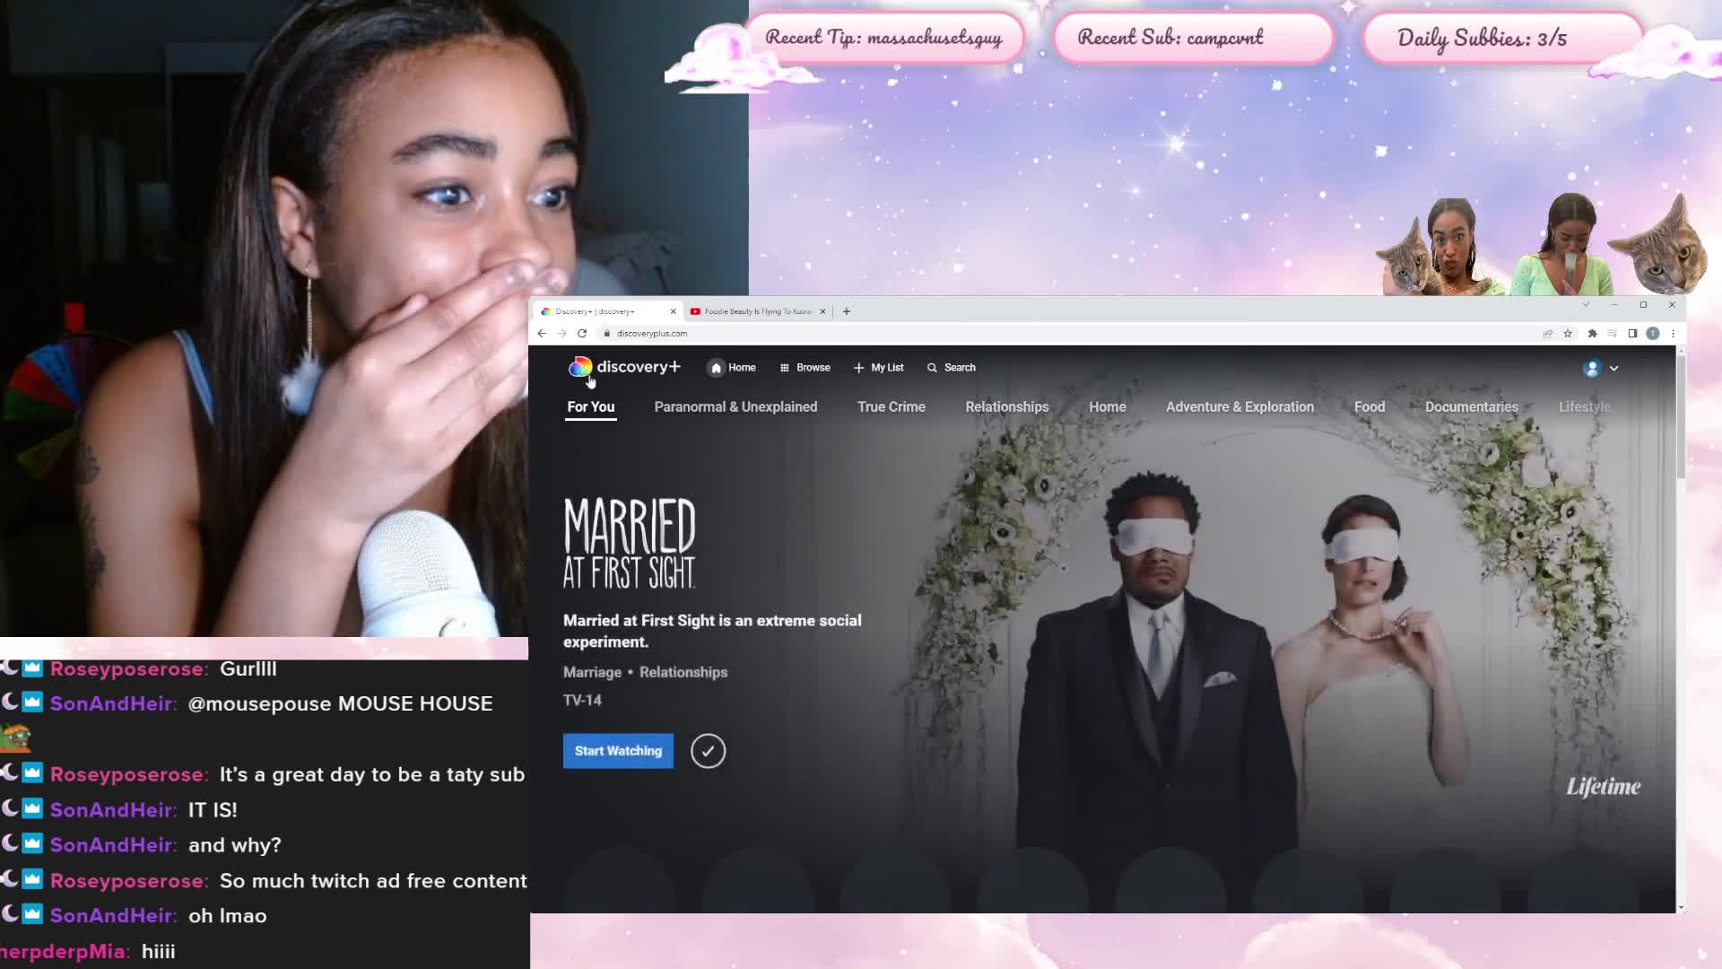Open the Browse grid menu
Image resolution: width=1722 pixels, height=969 pixels.
(x=804, y=368)
